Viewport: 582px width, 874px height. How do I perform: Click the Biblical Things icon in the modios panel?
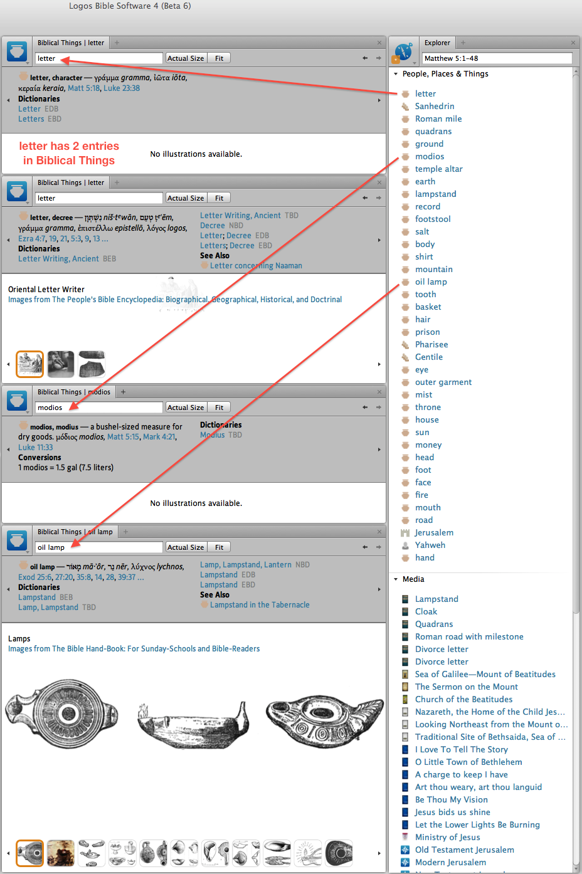point(17,400)
